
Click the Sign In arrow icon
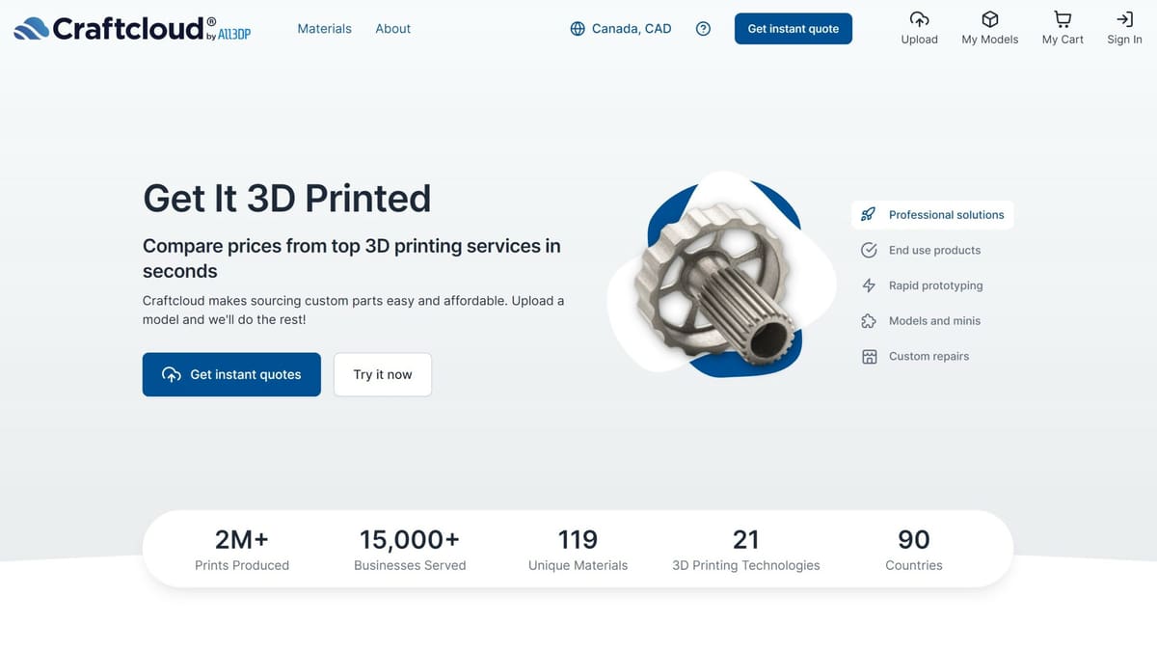pos(1124,19)
